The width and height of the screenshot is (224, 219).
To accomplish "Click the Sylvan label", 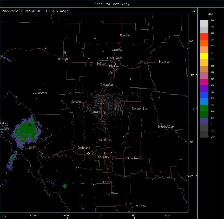I will click(x=101, y=64).
